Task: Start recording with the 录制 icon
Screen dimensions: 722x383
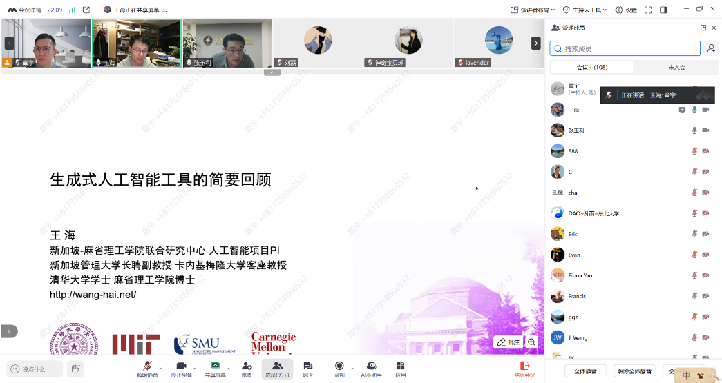Action: pos(339,366)
